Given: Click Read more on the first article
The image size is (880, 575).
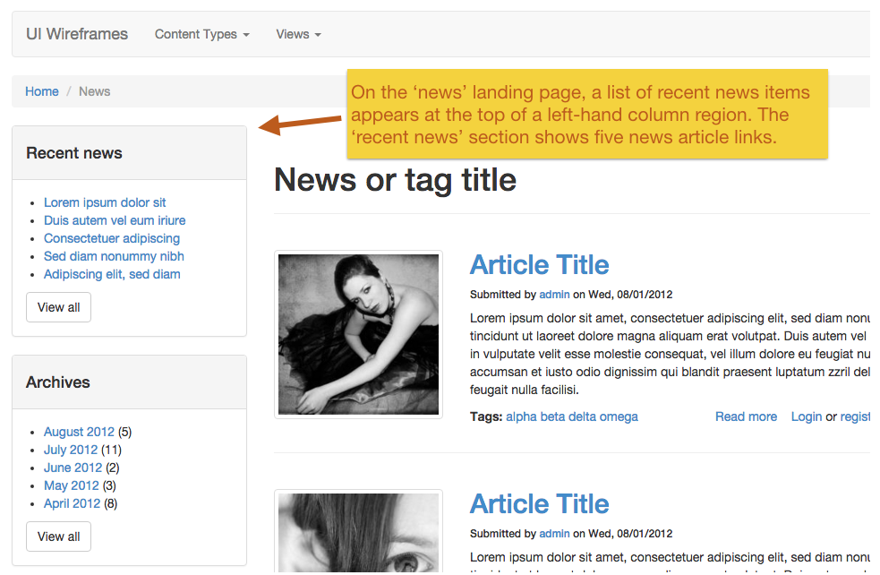Looking at the screenshot, I should tap(746, 416).
